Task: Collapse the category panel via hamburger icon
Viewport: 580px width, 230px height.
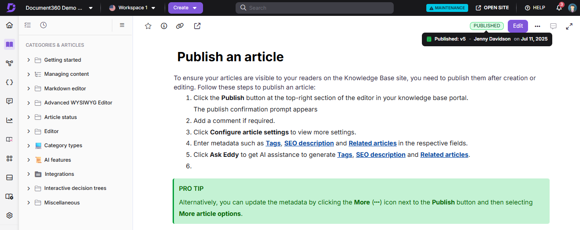Action: [x=122, y=25]
